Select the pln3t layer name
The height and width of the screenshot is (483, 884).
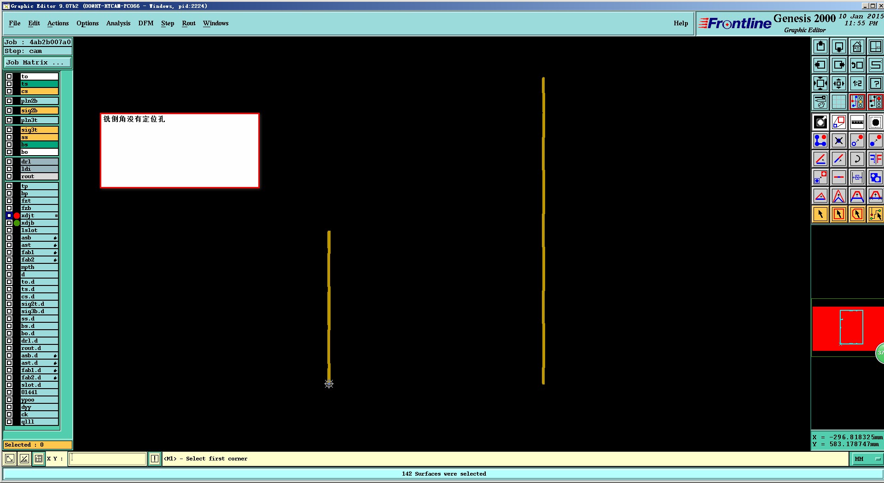[x=39, y=120]
